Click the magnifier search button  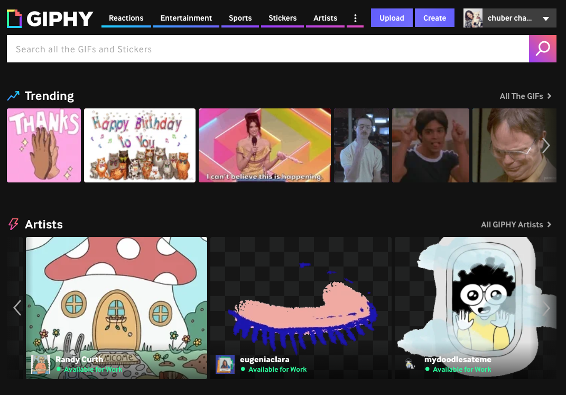(x=543, y=49)
